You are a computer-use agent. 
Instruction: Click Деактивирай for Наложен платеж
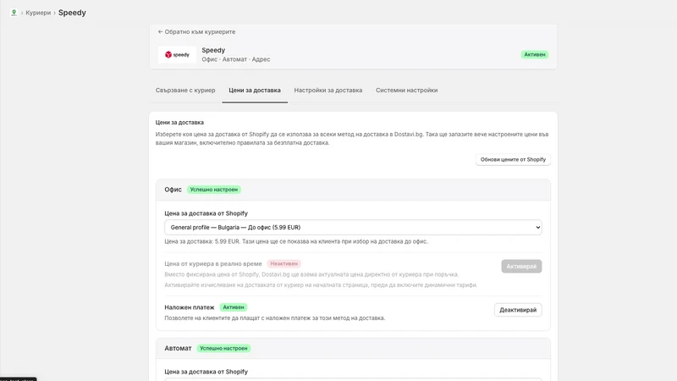click(518, 310)
